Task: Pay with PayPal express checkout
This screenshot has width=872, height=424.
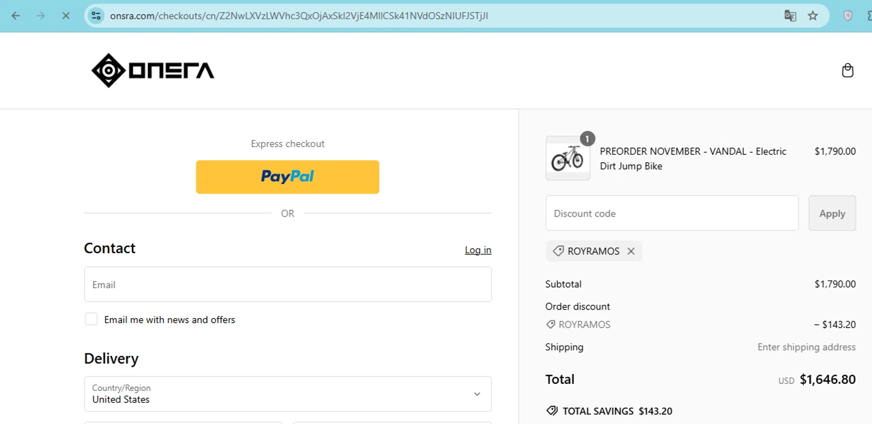Action: 287,177
